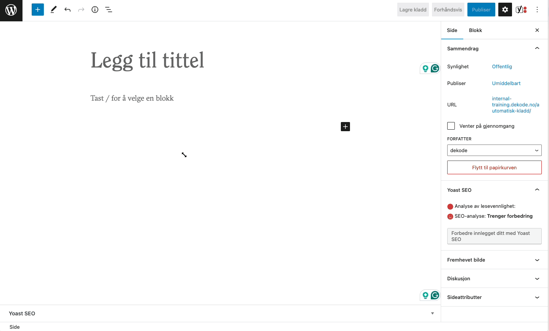Viewport: 549px width, 331px height.
Task: Select the Side tab
Action: (x=452, y=30)
